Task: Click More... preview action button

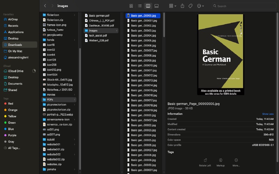Action: [x=236, y=162]
